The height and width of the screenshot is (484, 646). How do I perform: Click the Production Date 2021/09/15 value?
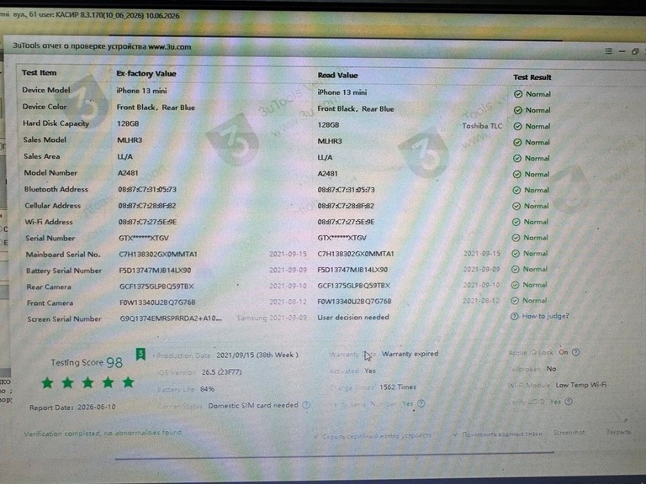tap(257, 355)
